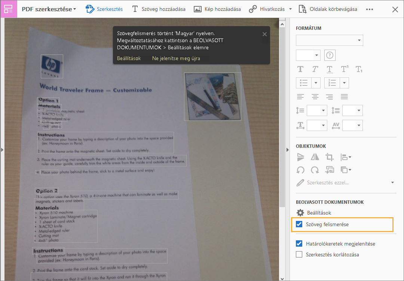Click the pink organize pages icon
The image size is (404, 281).
(9, 9)
